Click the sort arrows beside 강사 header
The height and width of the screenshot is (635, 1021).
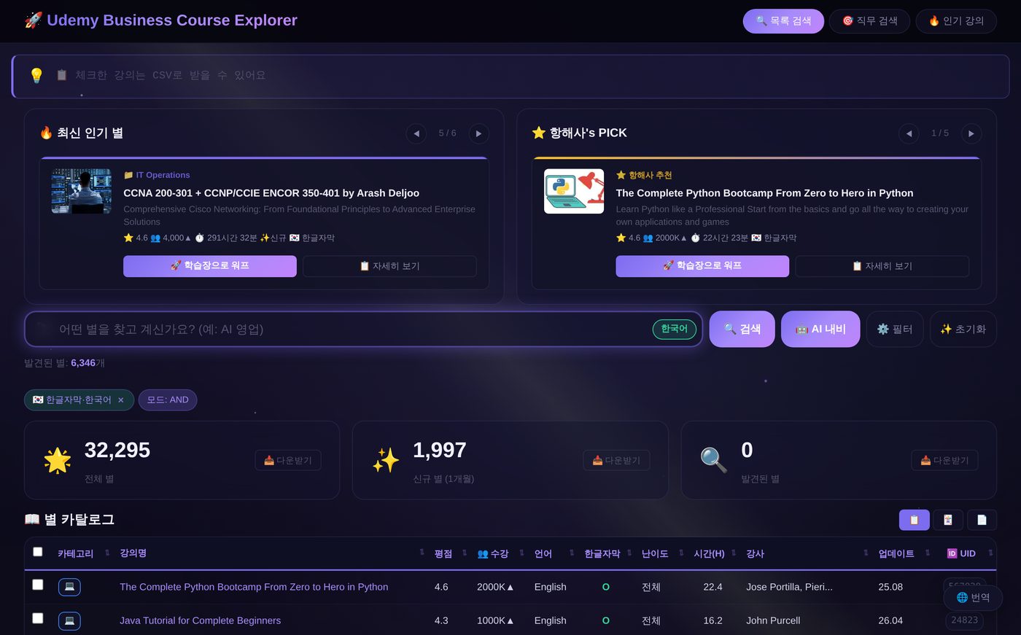pyautogui.click(x=866, y=553)
